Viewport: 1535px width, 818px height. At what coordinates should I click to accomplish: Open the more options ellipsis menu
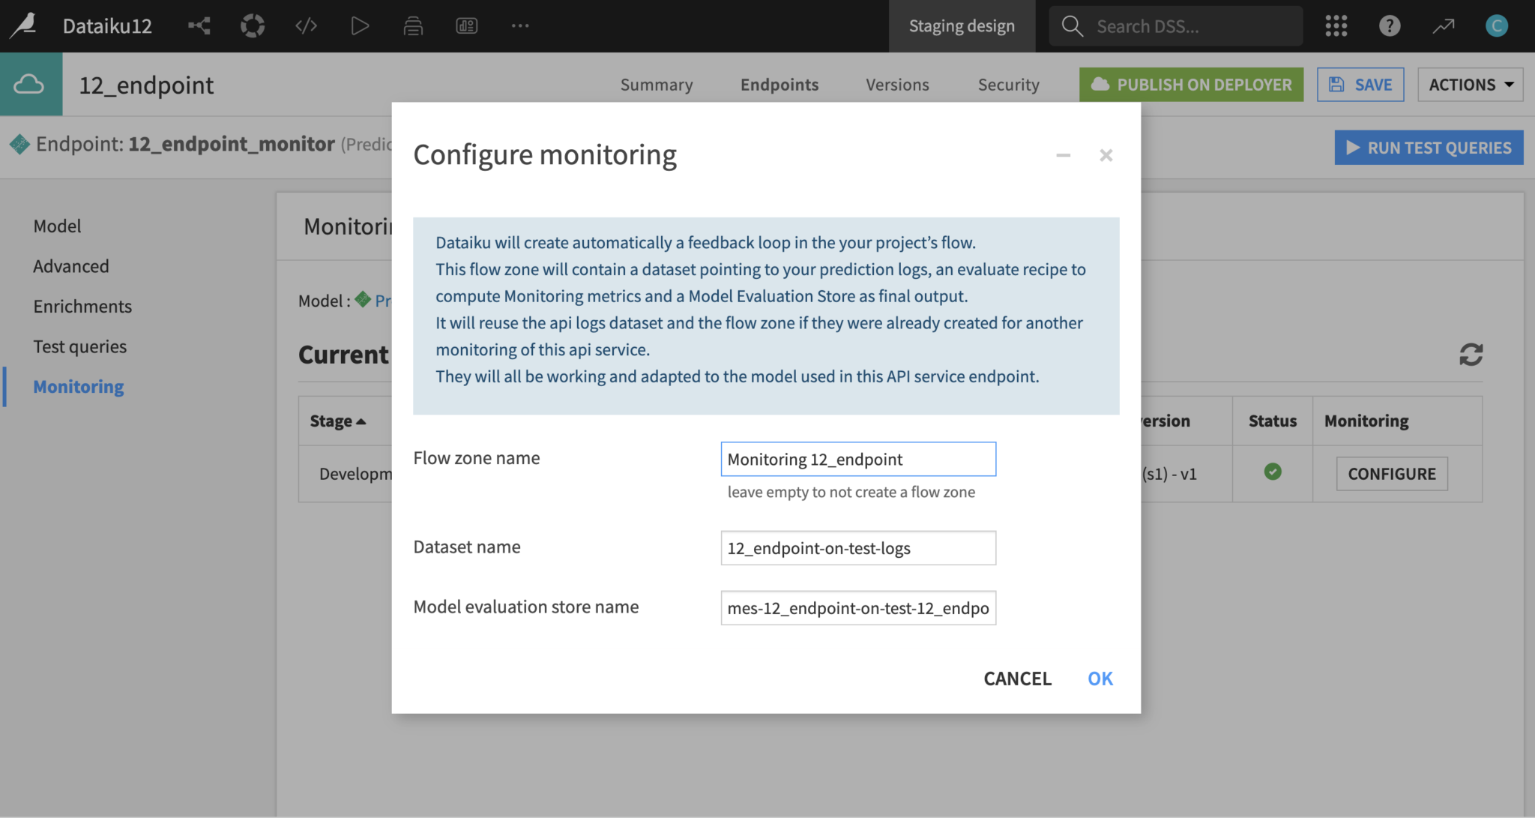click(x=520, y=25)
